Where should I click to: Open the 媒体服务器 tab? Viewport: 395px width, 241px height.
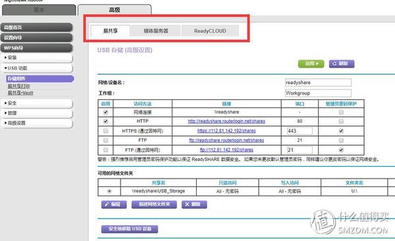tap(155, 31)
